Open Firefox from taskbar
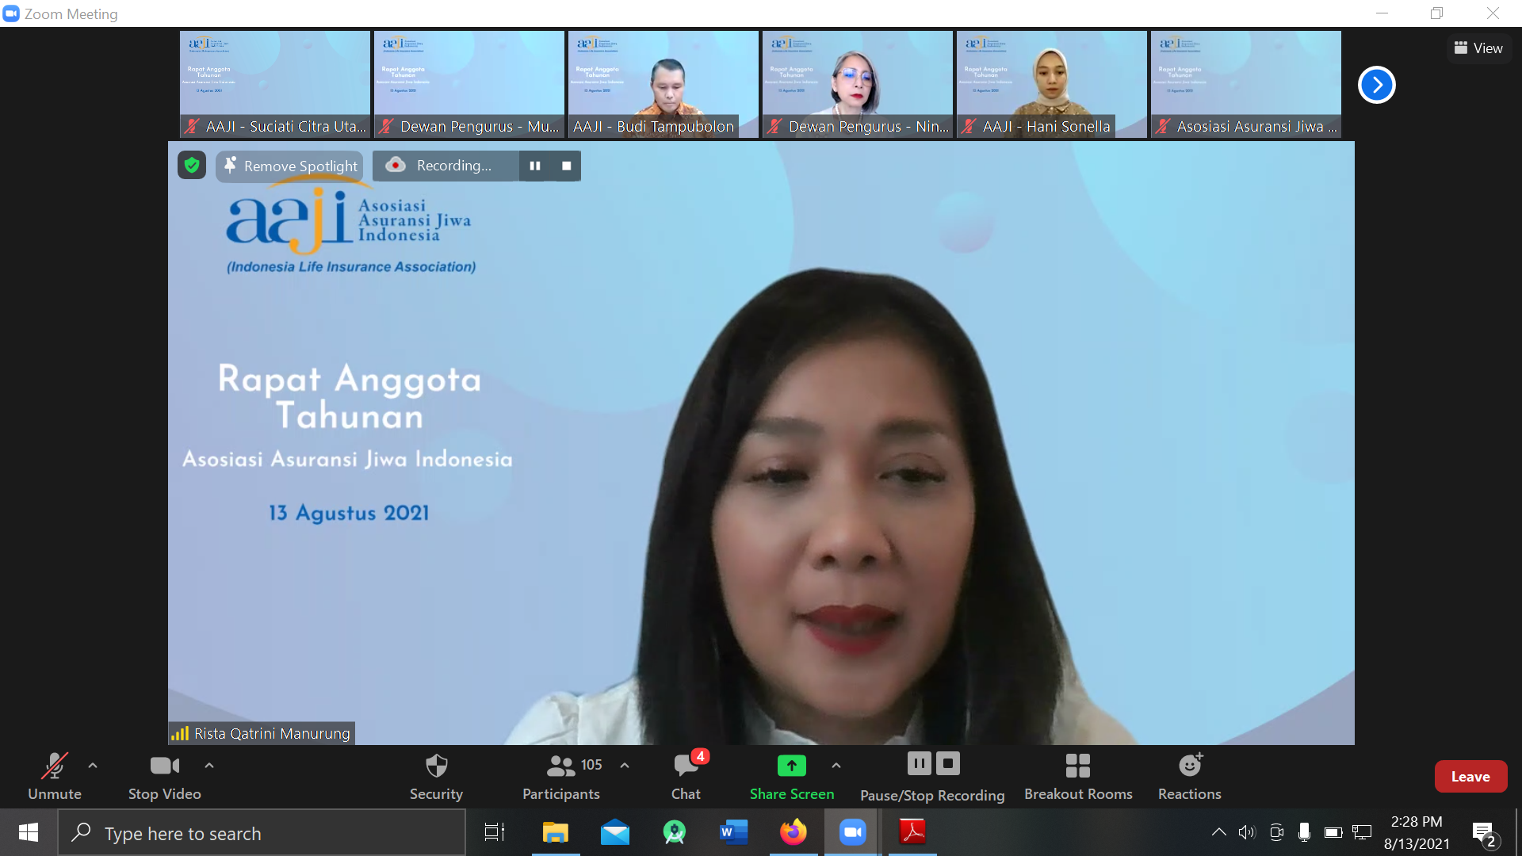 [x=794, y=832]
